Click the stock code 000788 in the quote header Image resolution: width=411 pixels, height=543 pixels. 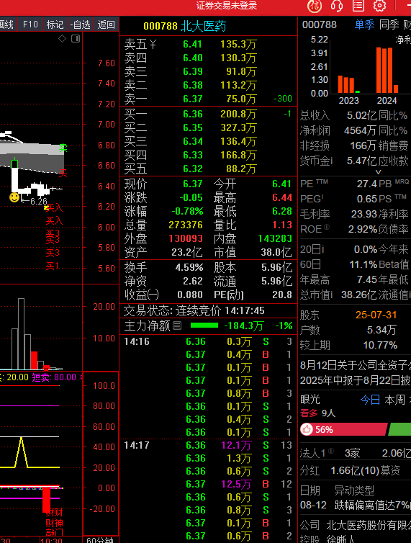(x=161, y=27)
